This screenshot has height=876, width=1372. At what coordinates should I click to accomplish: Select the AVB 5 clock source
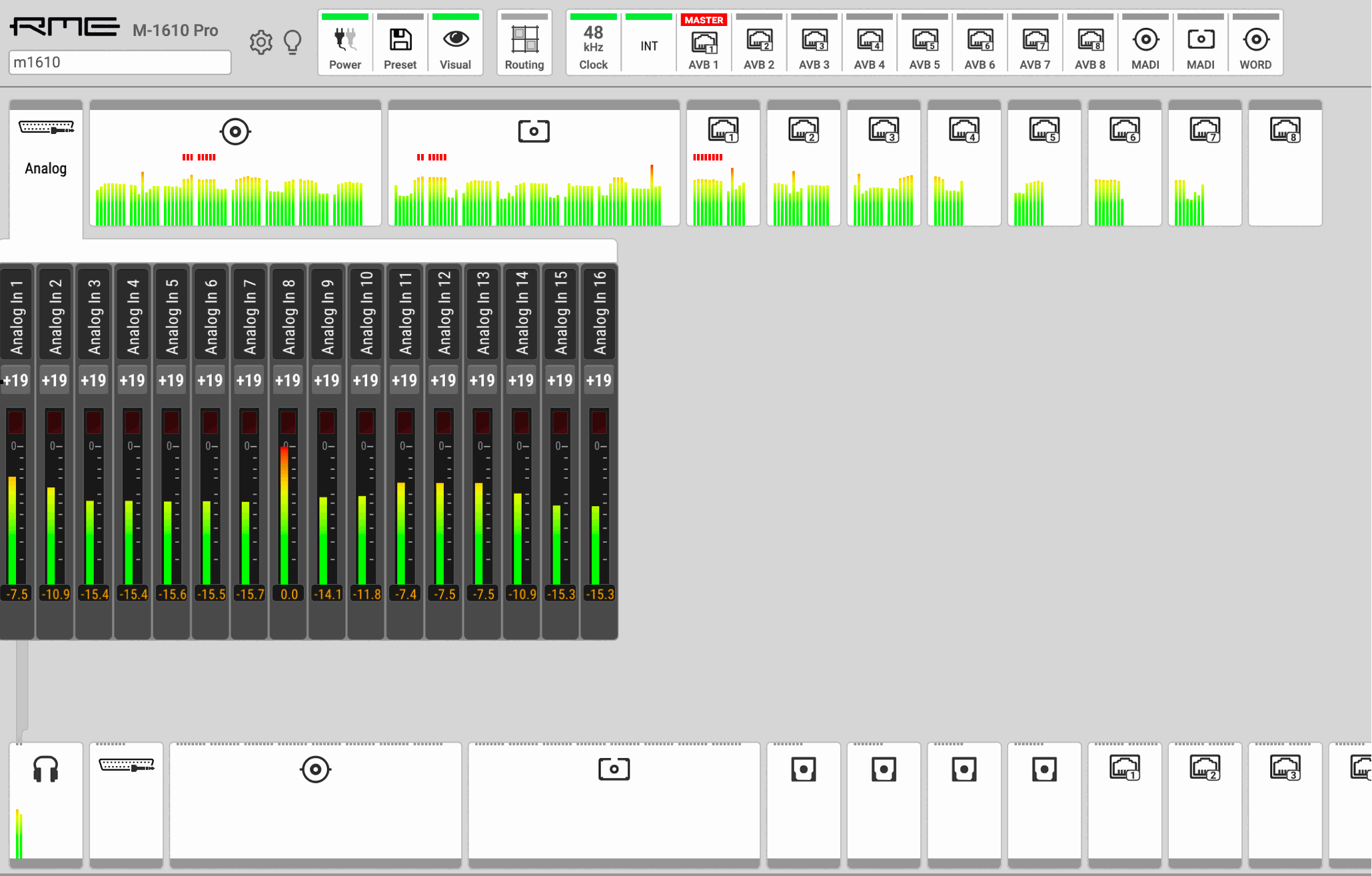click(x=924, y=44)
